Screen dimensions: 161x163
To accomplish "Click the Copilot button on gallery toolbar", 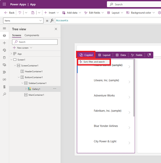I will coord(86,55).
